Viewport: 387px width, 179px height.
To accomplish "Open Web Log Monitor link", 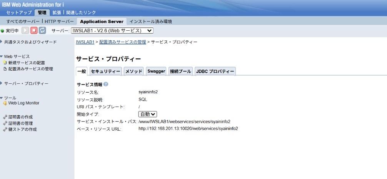I will [x=24, y=103].
